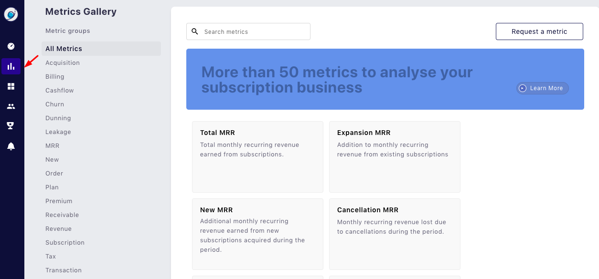
Task: Open the Total MRR metric card
Action: point(257,156)
